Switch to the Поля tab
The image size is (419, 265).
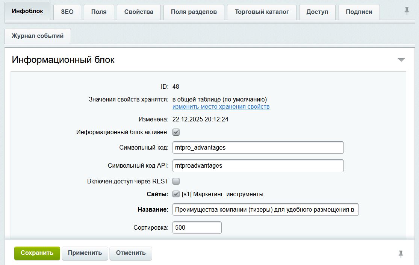[98, 12]
